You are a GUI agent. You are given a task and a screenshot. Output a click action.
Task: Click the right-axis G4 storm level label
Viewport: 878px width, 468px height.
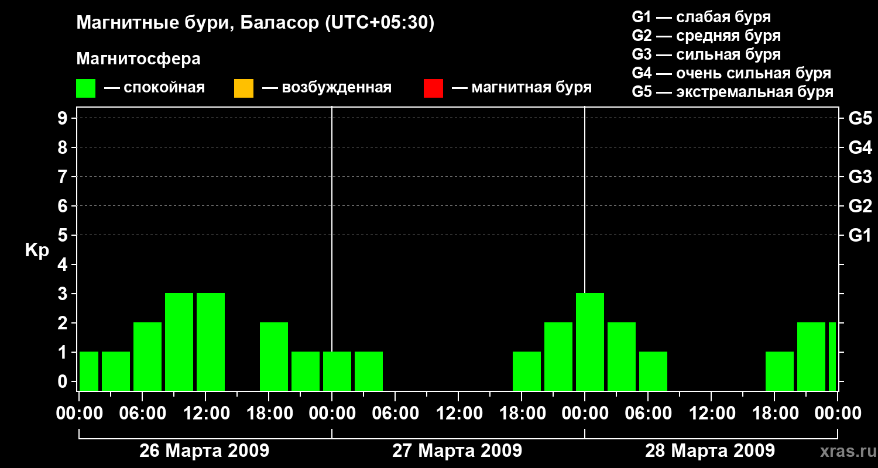(x=860, y=147)
